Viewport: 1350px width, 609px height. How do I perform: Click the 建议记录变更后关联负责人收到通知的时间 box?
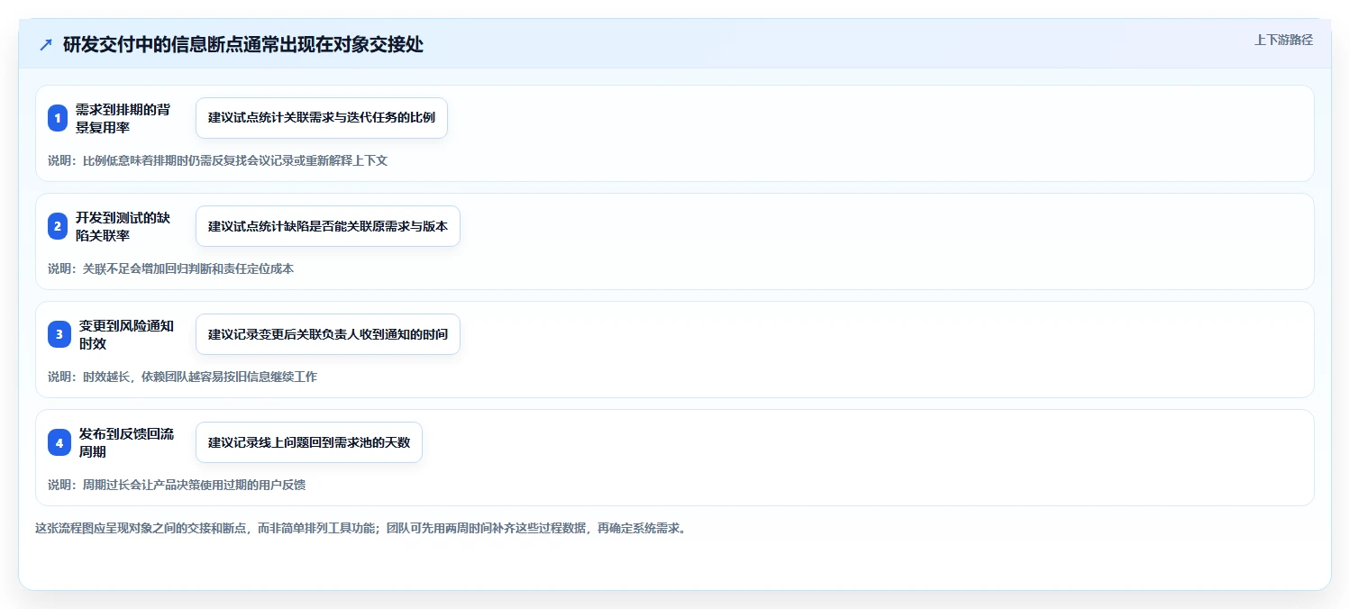328,334
